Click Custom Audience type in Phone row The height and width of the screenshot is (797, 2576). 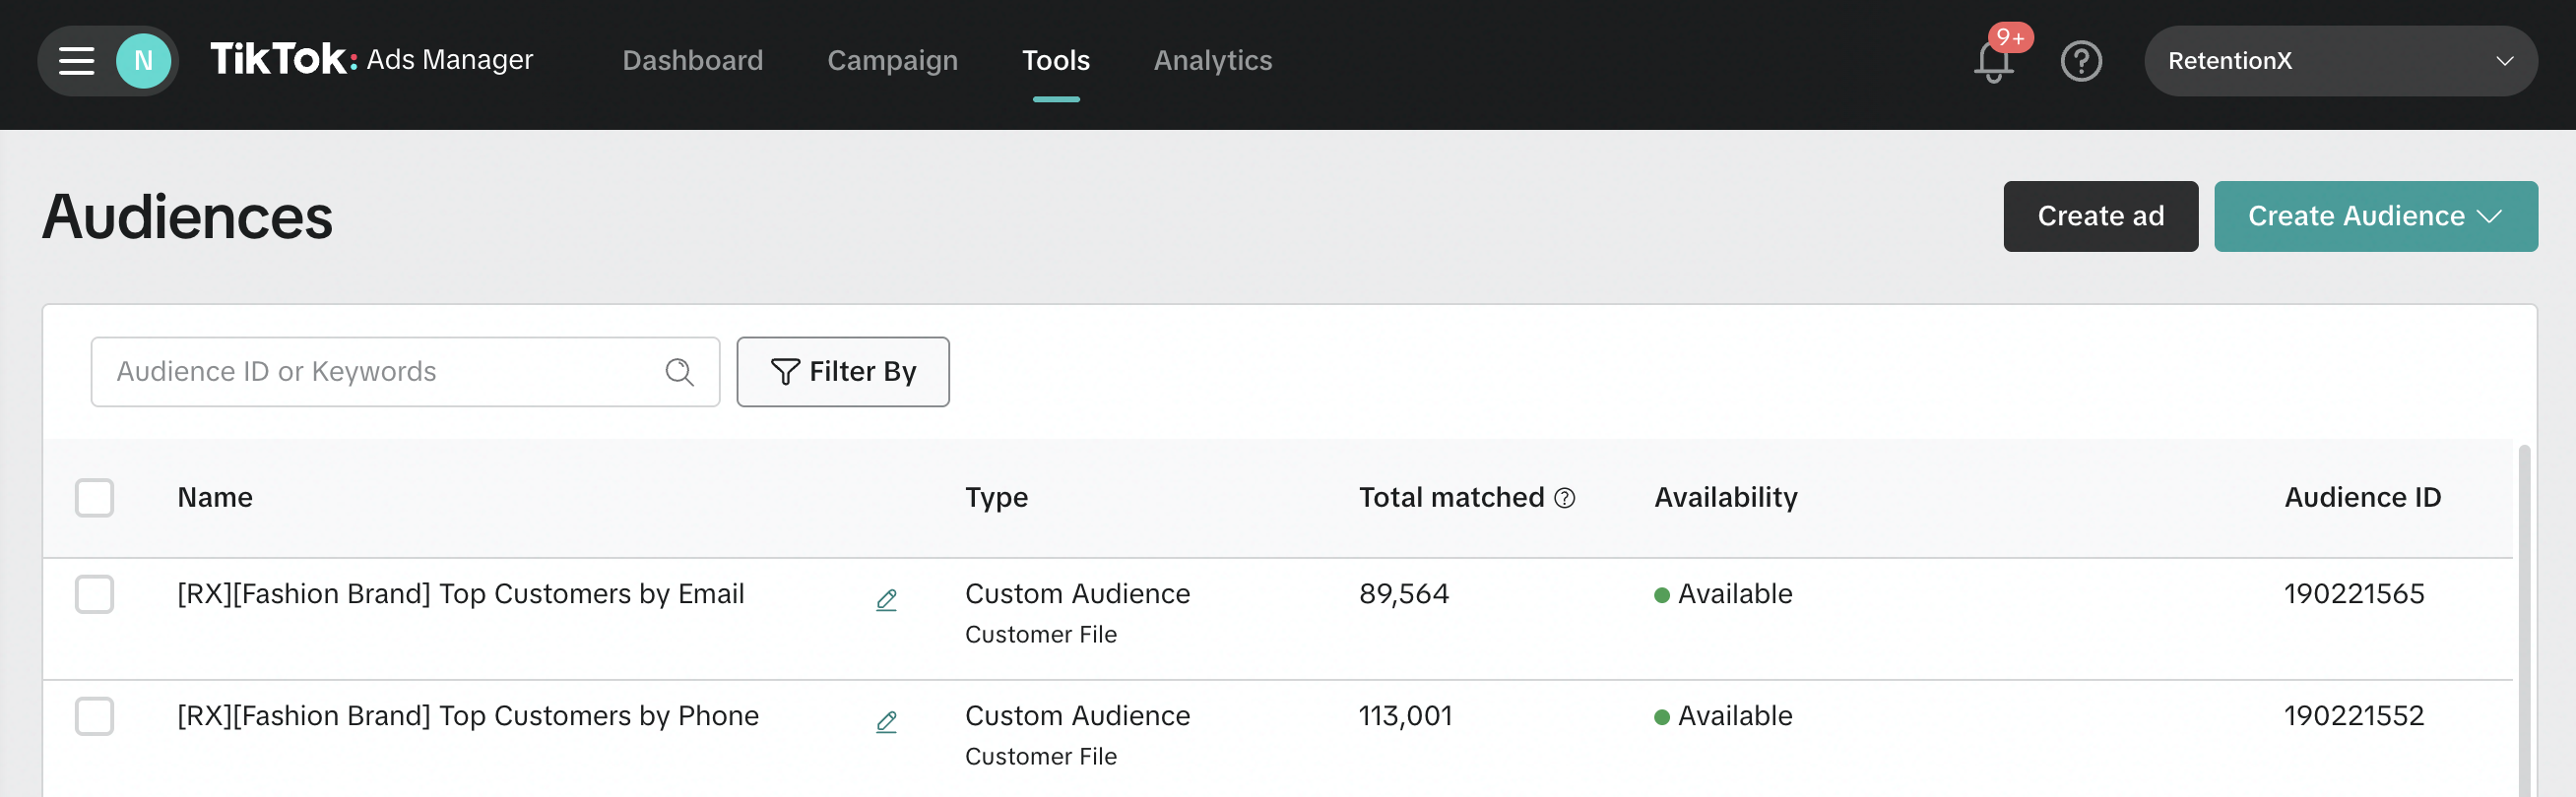[x=1077, y=716]
